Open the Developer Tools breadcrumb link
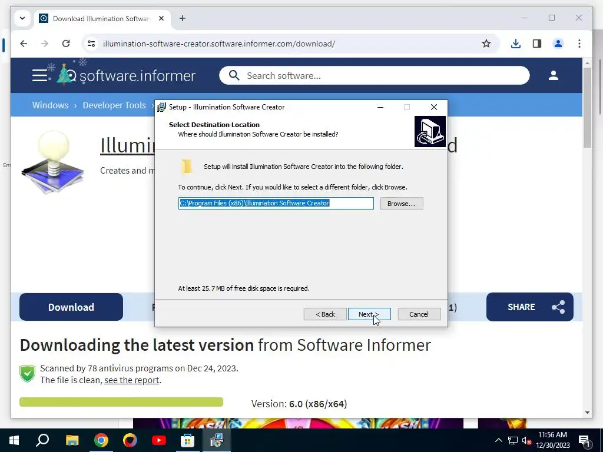The width and height of the screenshot is (603, 452). click(x=114, y=105)
